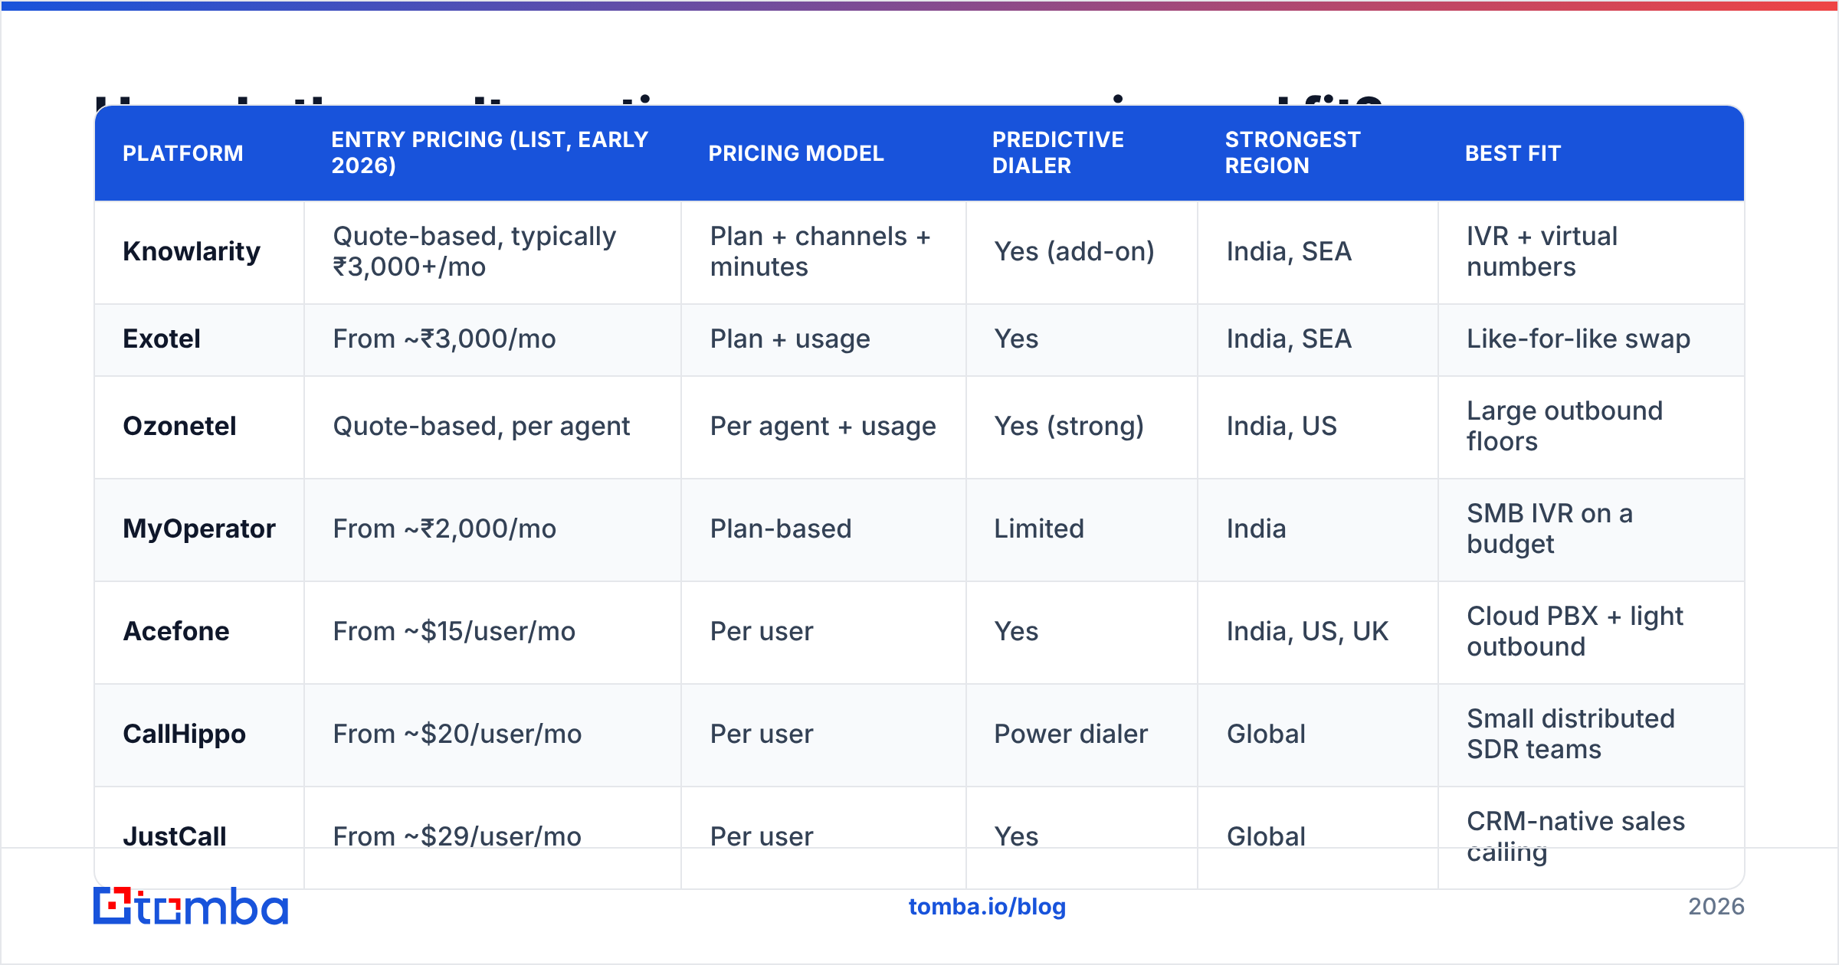The height and width of the screenshot is (965, 1839).
Task: Click the tomba logo
Action: 191,906
